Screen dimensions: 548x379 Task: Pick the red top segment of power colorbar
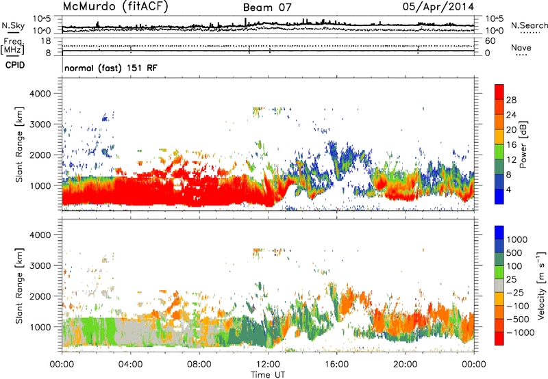tap(499, 92)
